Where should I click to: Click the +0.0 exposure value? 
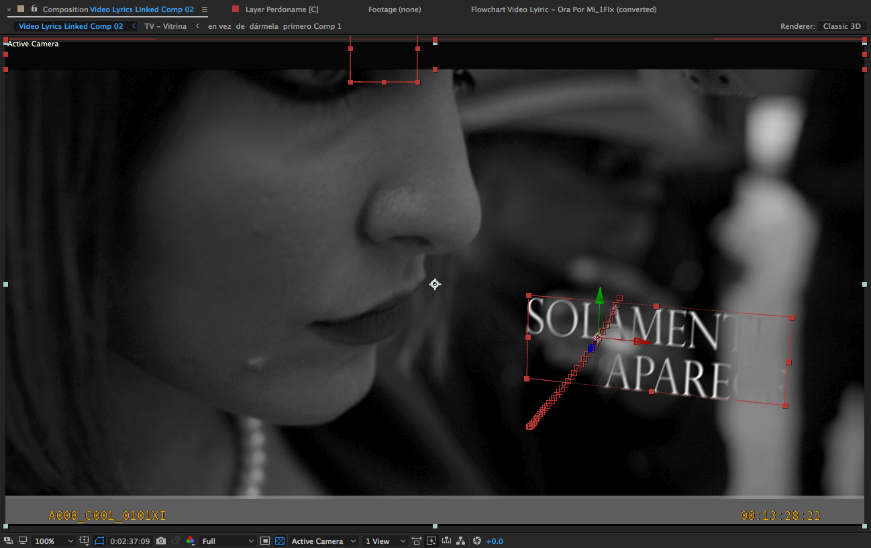click(x=495, y=541)
